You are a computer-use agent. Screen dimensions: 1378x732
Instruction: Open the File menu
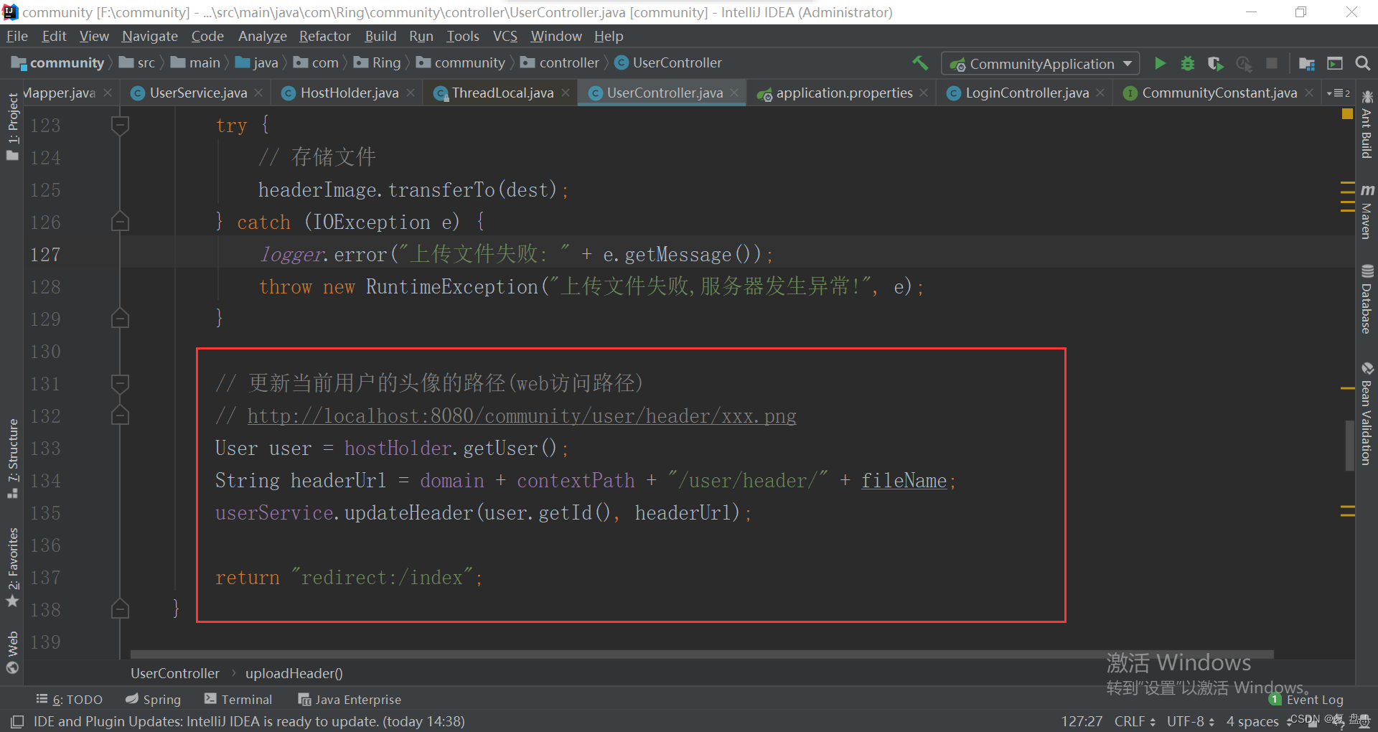pos(17,36)
